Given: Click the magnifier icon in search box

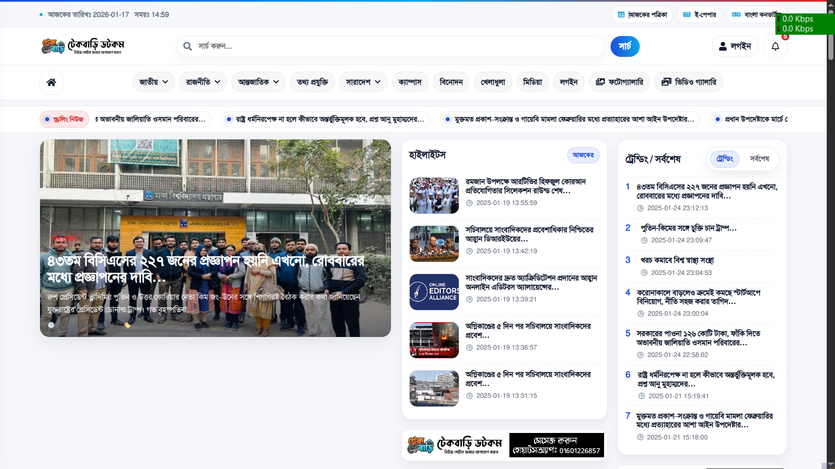Looking at the screenshot, I should 187,46.
